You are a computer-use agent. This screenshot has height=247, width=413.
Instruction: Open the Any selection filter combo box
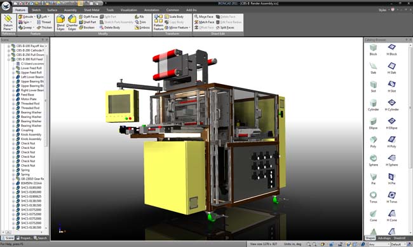(379, 244)
